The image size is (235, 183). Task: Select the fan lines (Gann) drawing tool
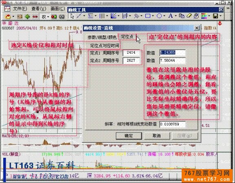pos(114,16)
